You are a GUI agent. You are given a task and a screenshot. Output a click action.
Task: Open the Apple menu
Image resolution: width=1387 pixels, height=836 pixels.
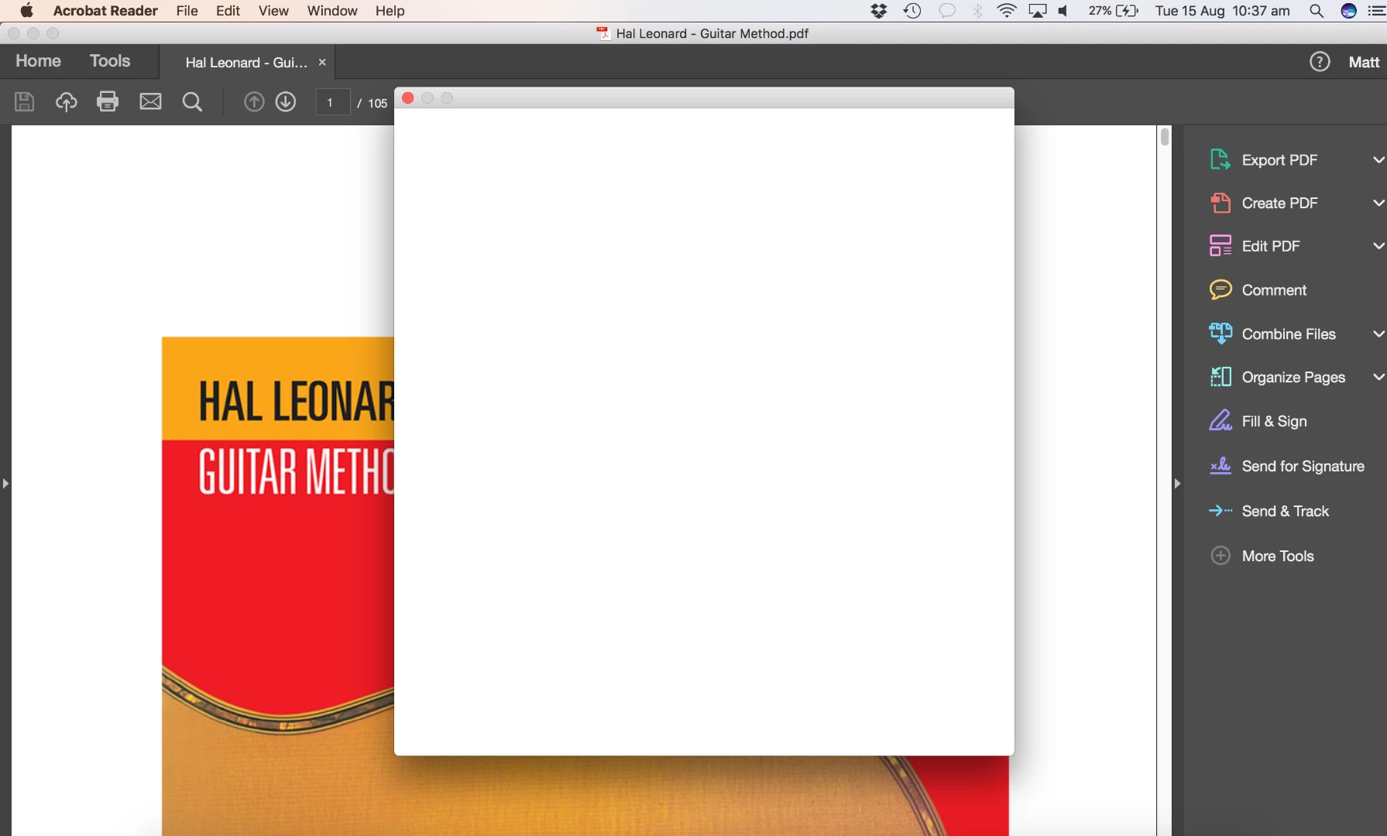click(x=26, y=11)
